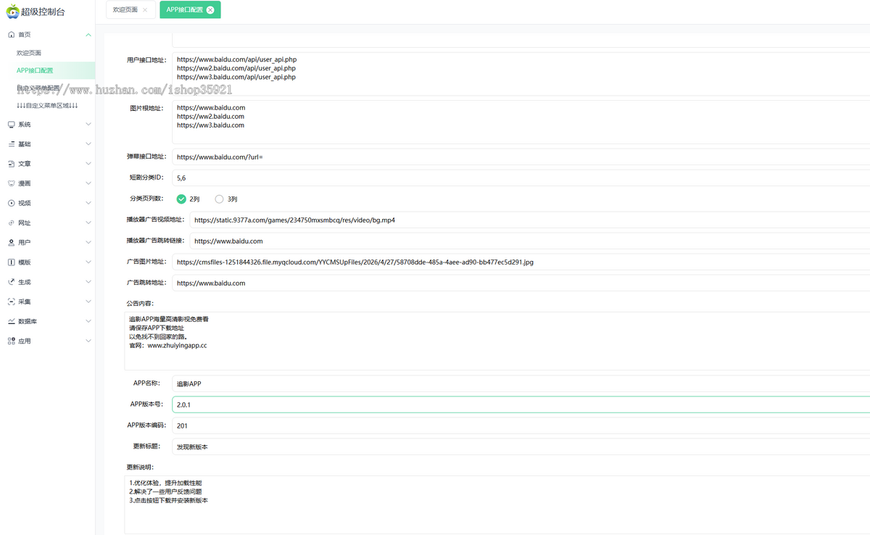
Task: Expand the 视频 menu chevron
Action: tap(88, 203)
